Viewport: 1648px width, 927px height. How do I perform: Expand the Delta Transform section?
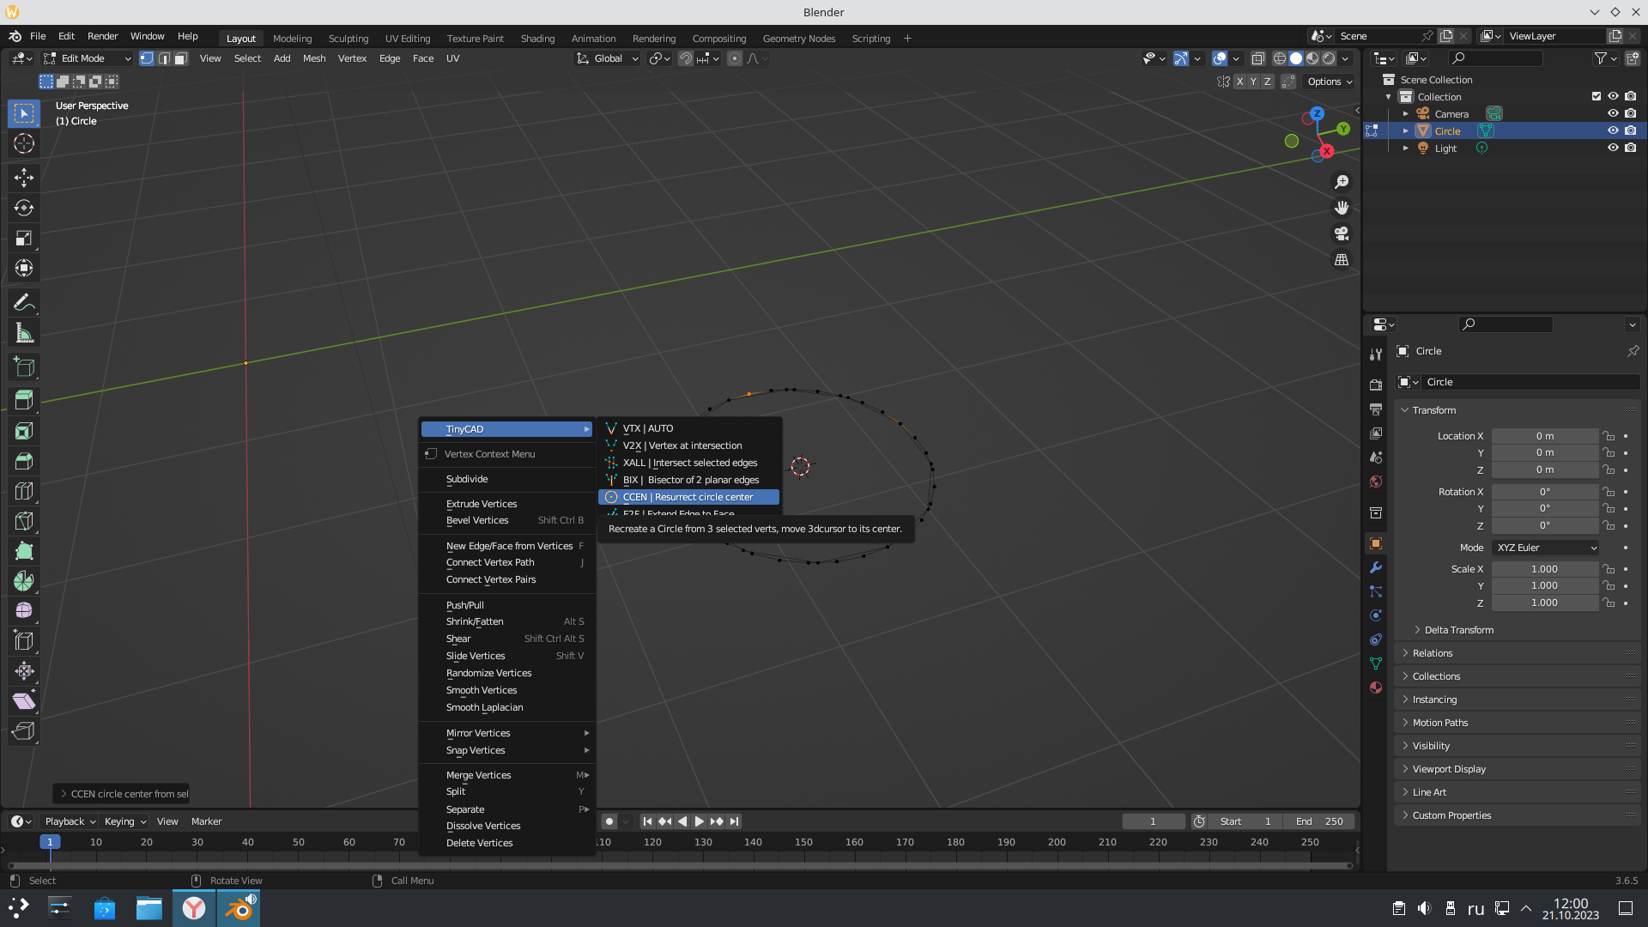point(1458,630)
